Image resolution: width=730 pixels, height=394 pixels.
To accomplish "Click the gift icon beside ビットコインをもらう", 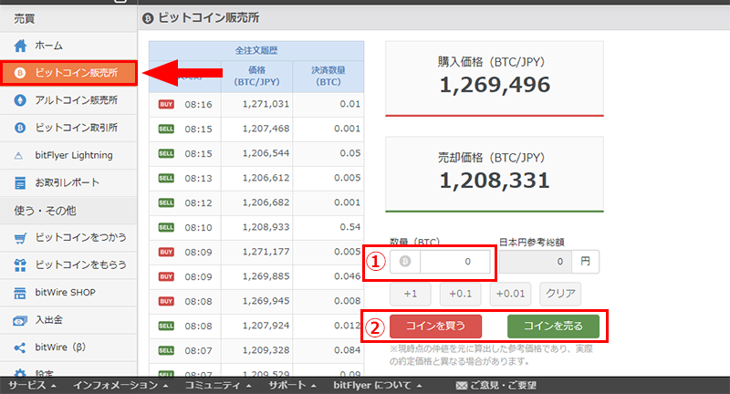I will [20, 265].
